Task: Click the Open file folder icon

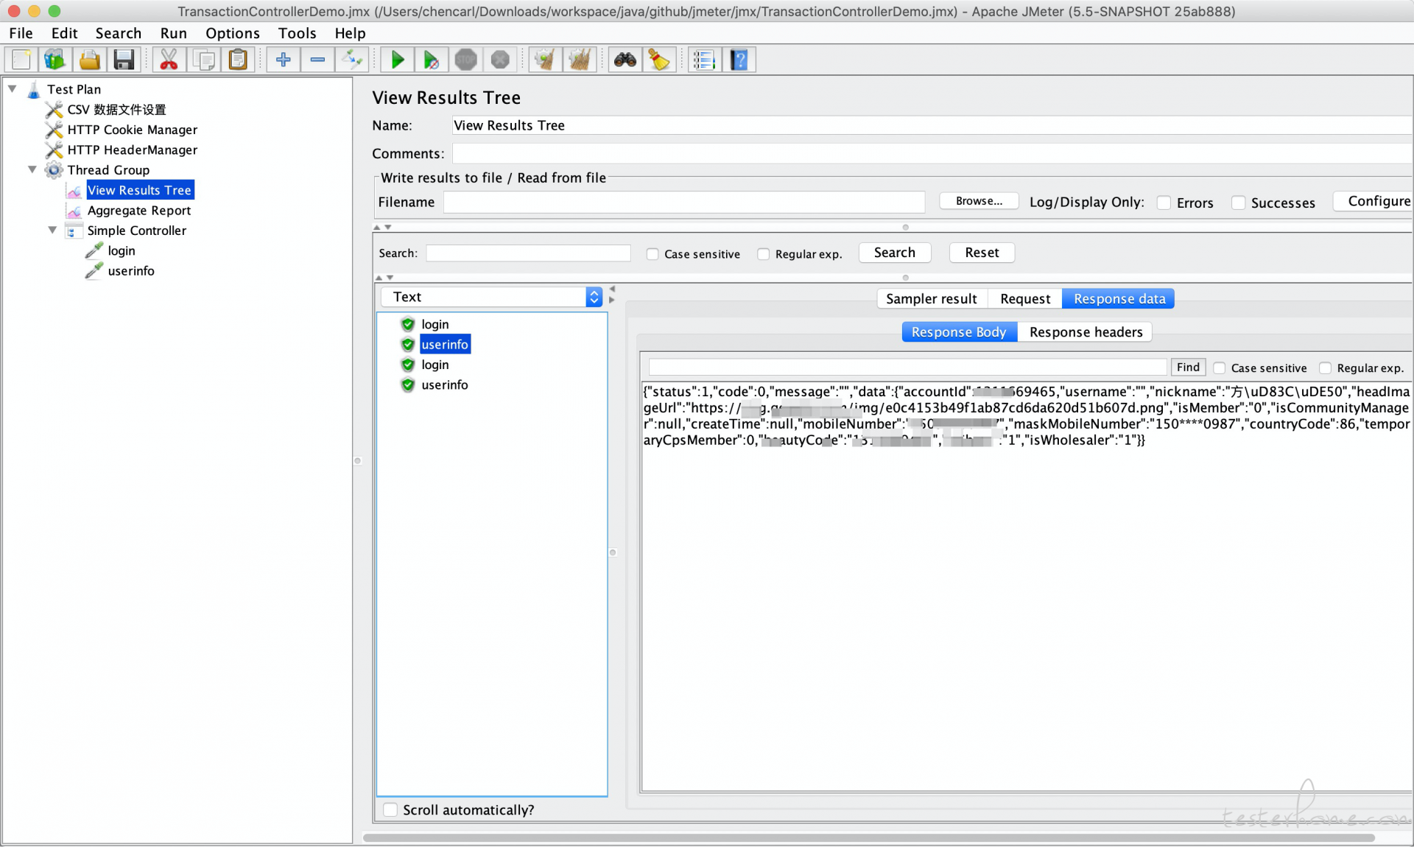Action: click(x=90, y=60)
